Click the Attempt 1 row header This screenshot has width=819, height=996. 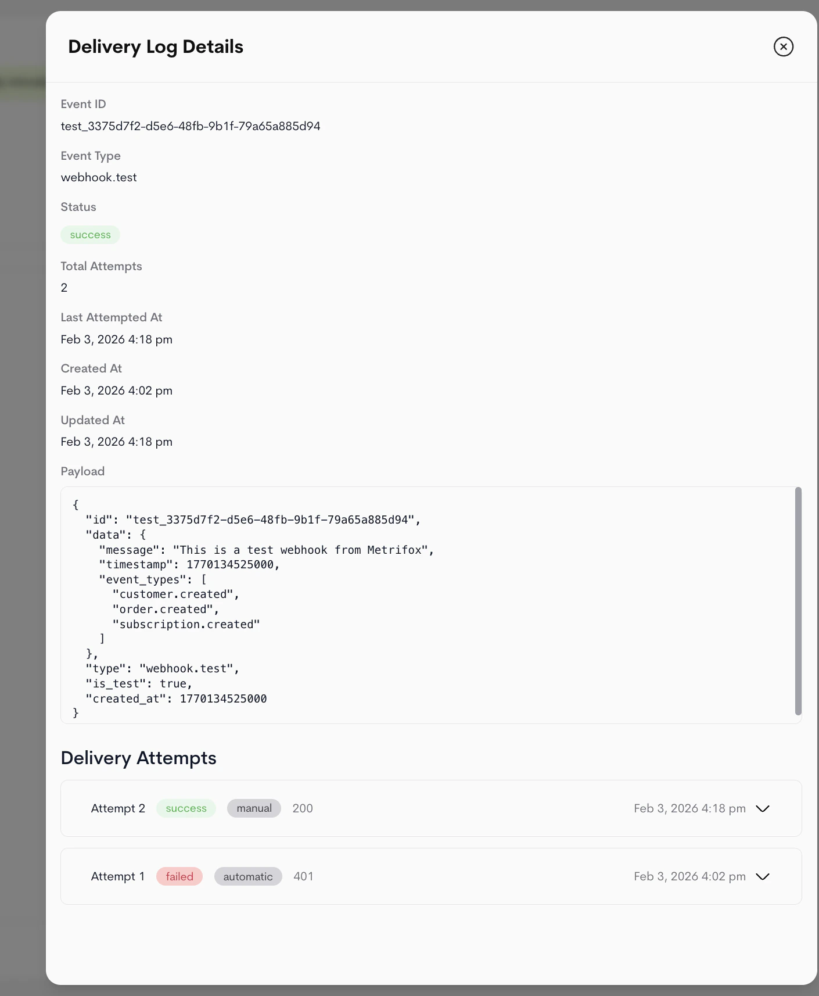(x=118, y=876)
